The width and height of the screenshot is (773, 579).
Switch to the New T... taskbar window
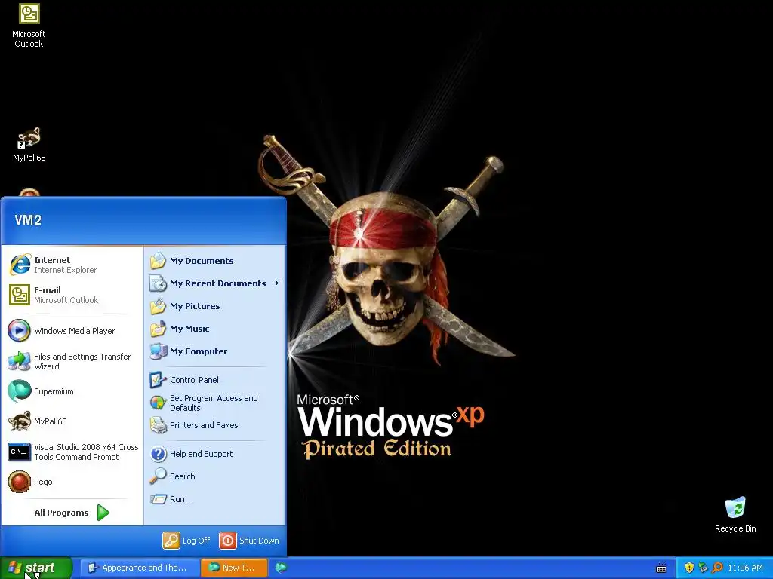coord(235,568)
